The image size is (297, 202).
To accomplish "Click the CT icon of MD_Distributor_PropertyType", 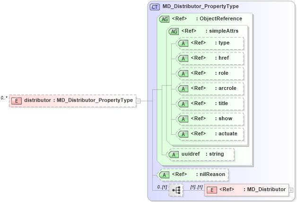I will (155, 7).
